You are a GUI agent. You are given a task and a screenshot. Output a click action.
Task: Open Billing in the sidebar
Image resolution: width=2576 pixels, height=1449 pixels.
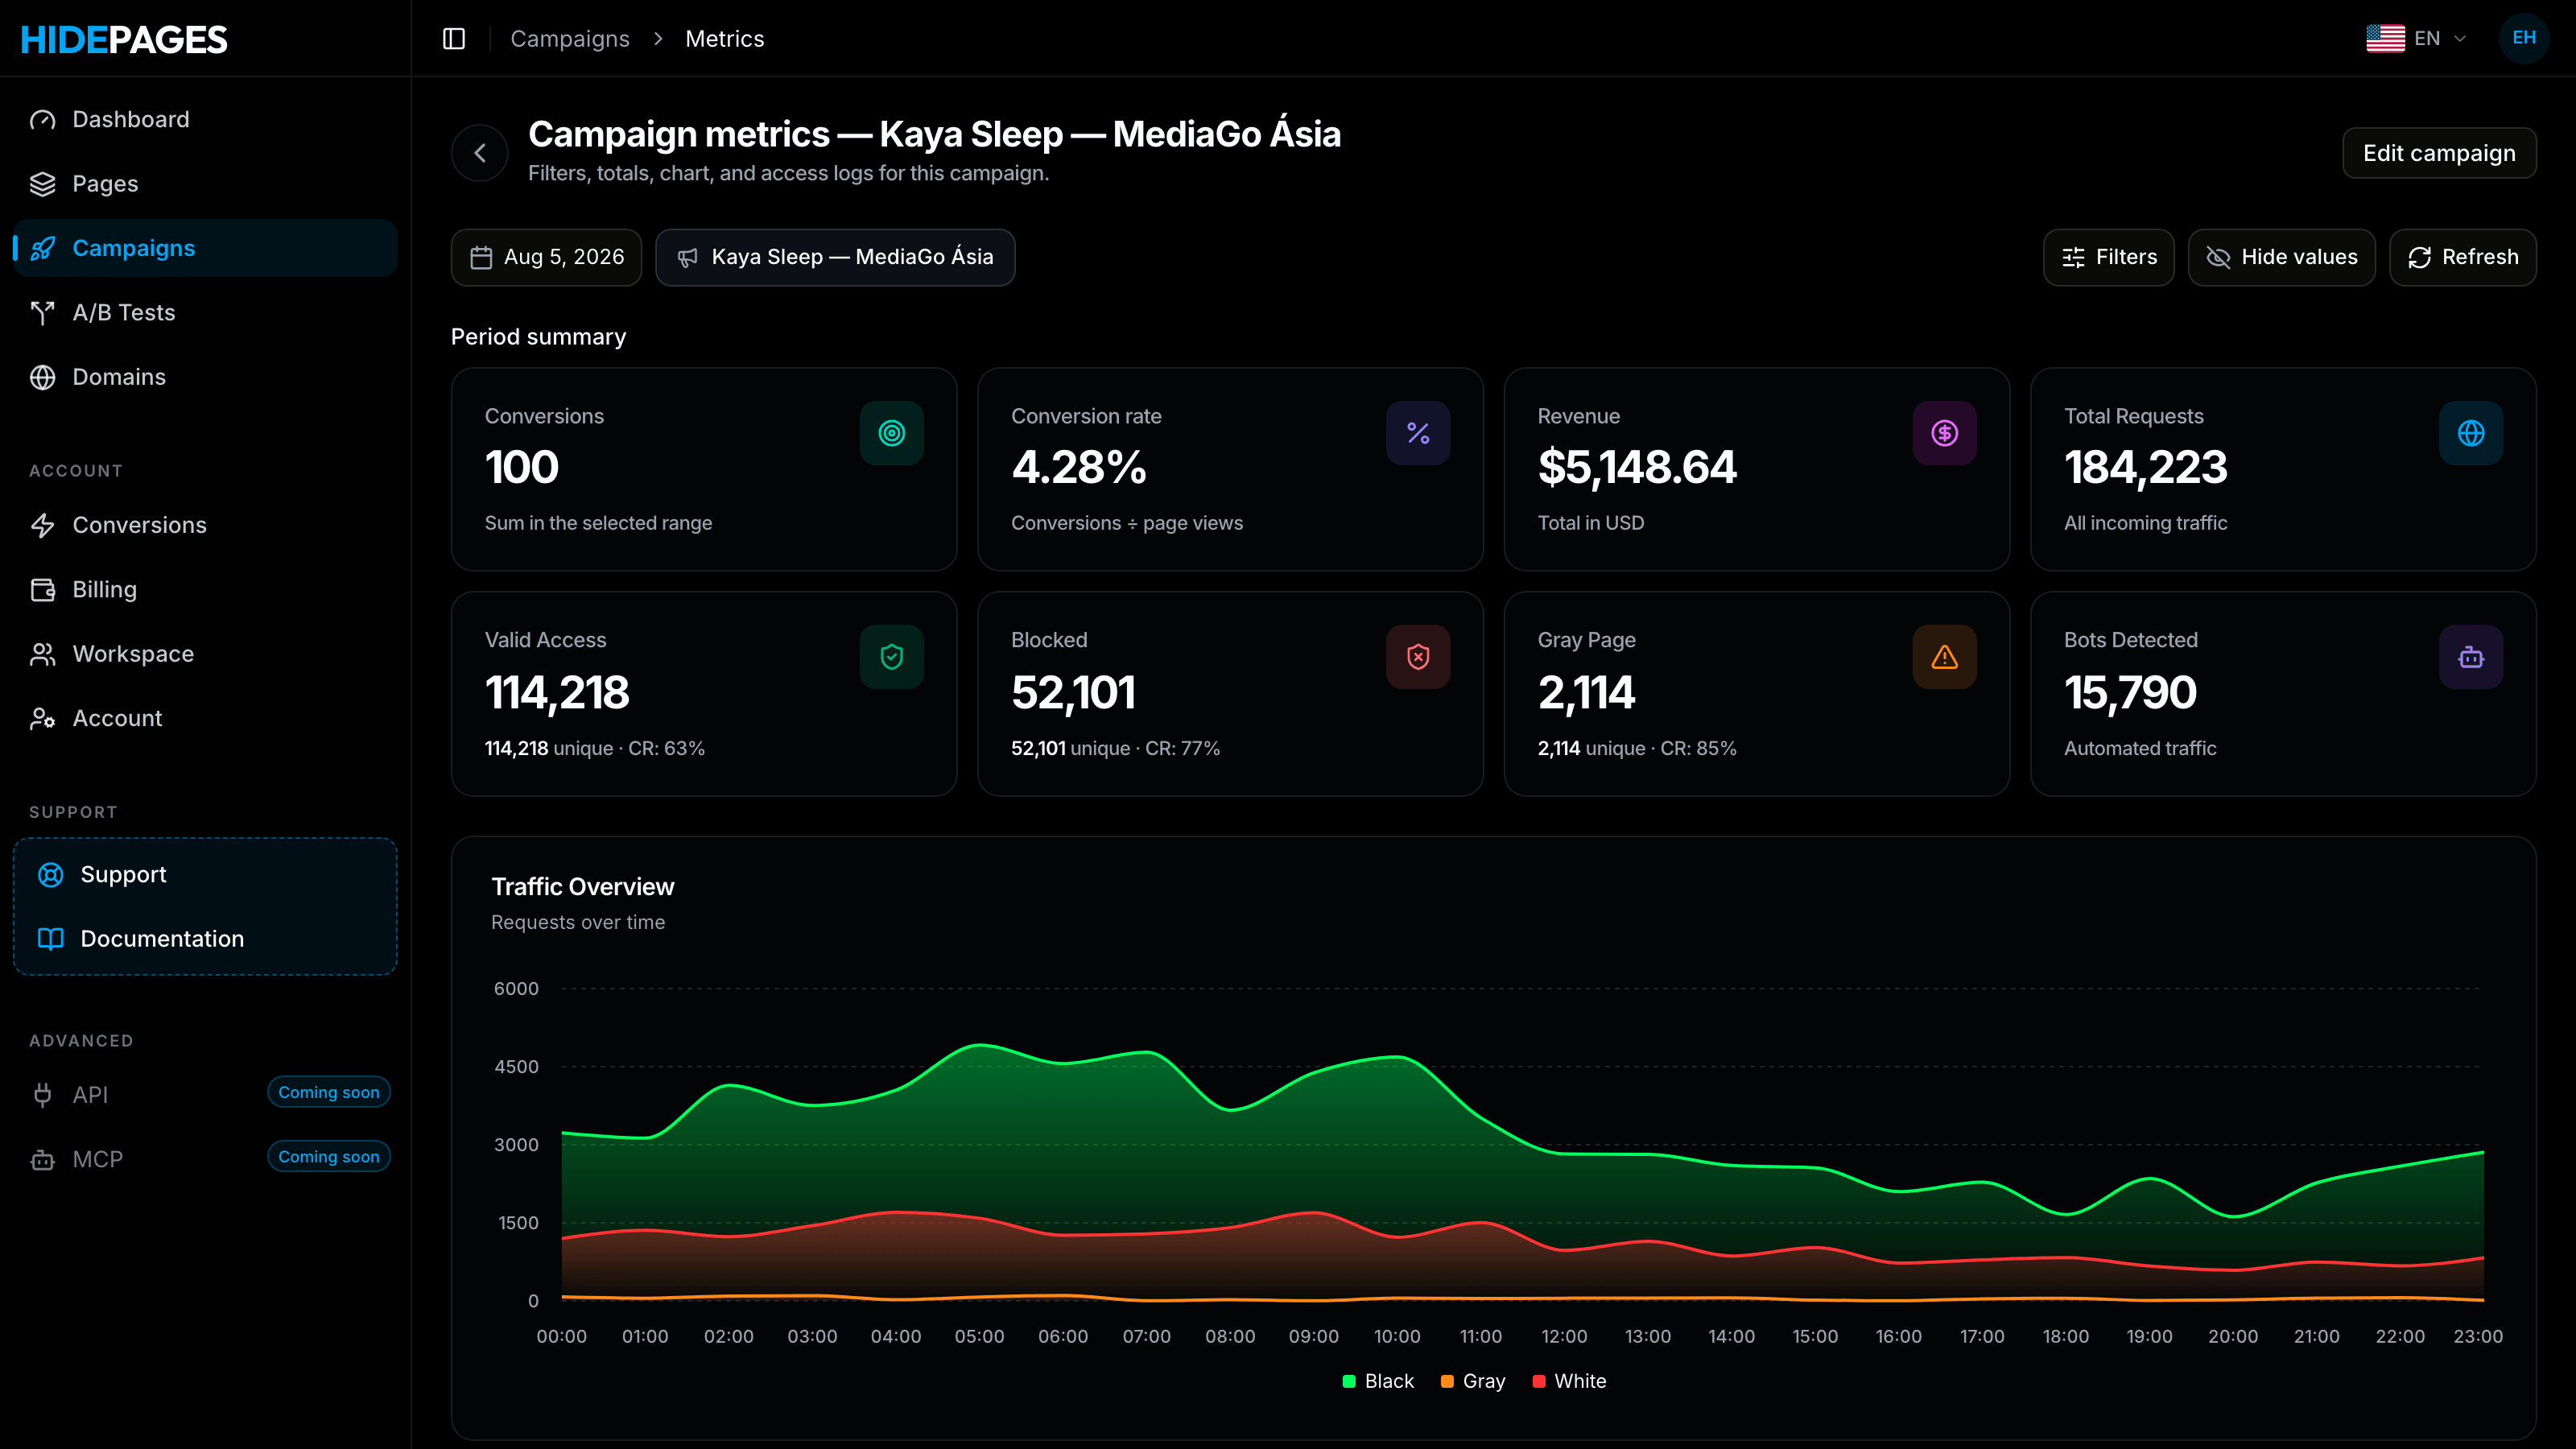pos(205,590)
